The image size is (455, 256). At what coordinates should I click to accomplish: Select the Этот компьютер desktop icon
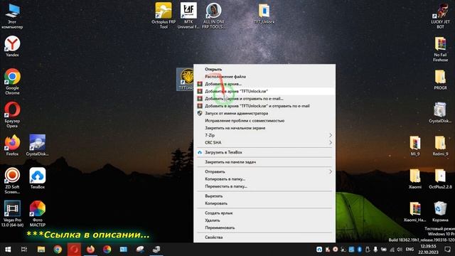[x=12, y=15]
